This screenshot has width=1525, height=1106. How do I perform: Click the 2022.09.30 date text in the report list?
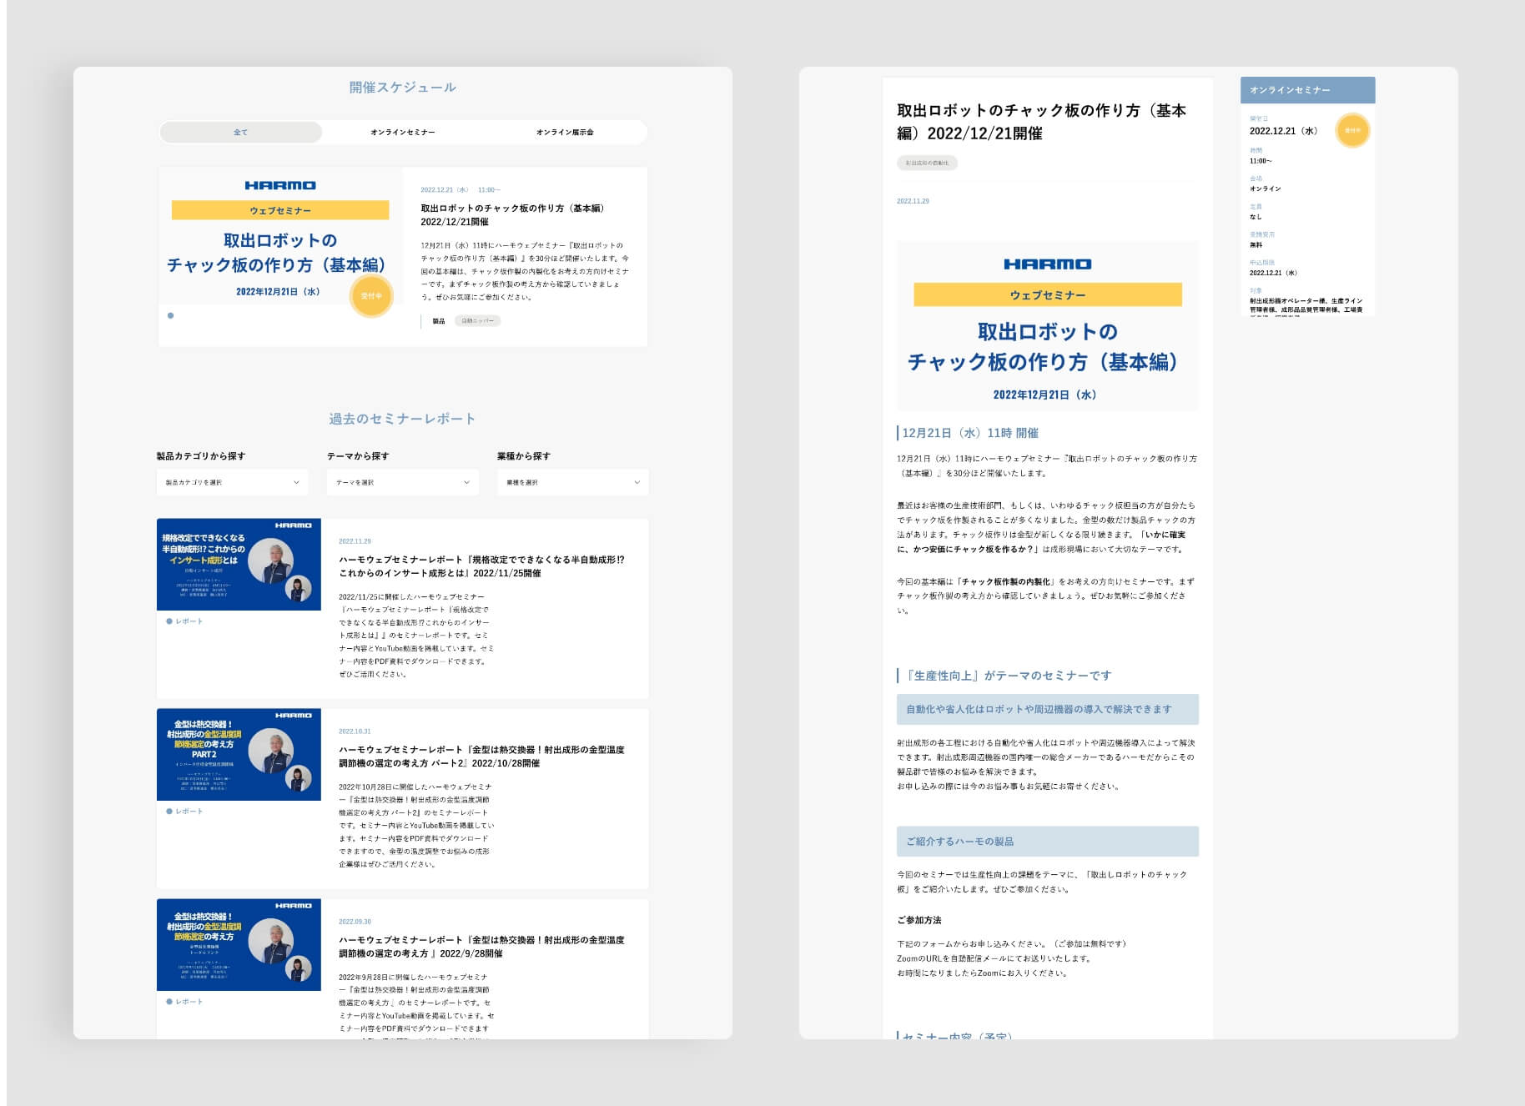pos(355,922)
